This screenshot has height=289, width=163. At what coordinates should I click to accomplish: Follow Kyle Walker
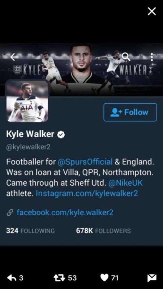coord(130,112)
